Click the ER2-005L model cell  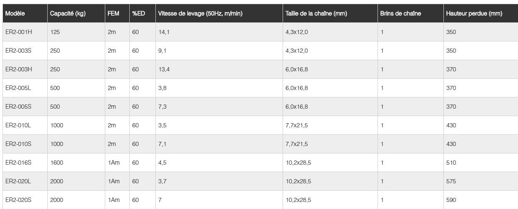19,88
